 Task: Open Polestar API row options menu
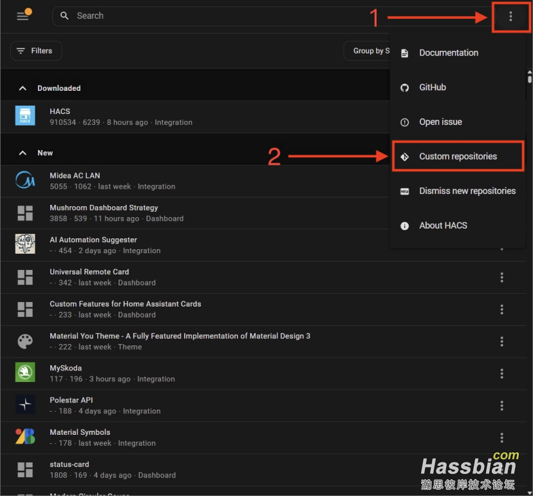pyautogui.click(x=501, y=406)
